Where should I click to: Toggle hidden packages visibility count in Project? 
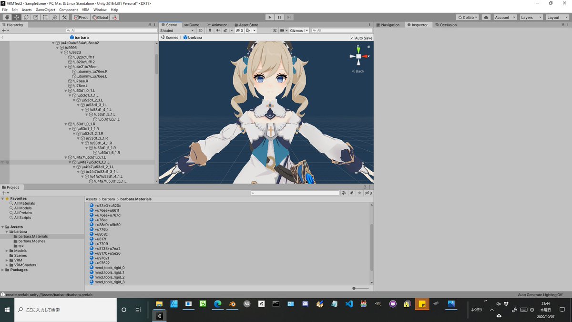(368, 193)
